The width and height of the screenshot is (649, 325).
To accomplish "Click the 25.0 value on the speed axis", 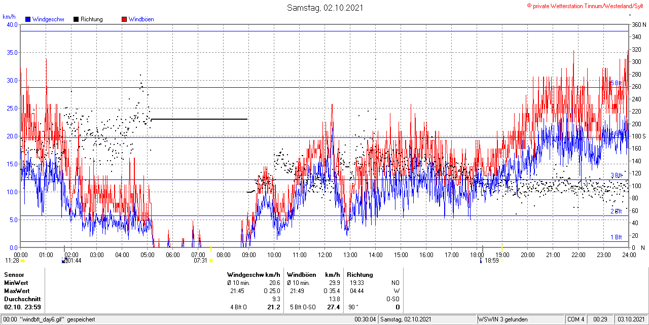I will coord(12,109).
